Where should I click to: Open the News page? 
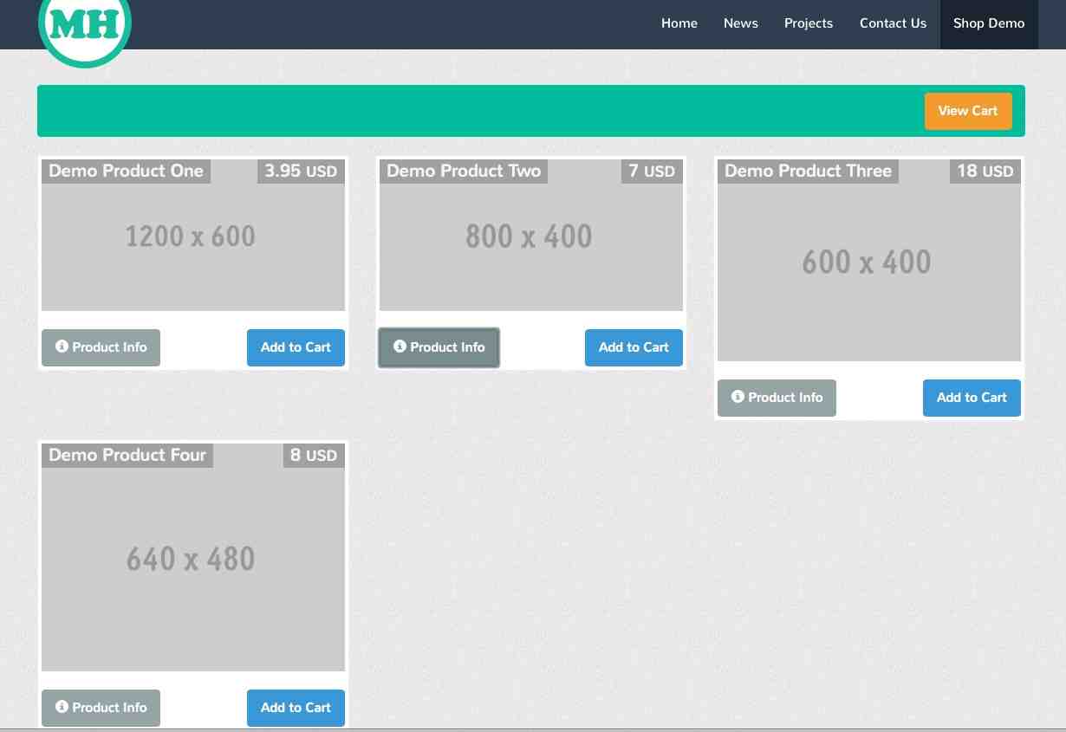[x=740, y=23]
